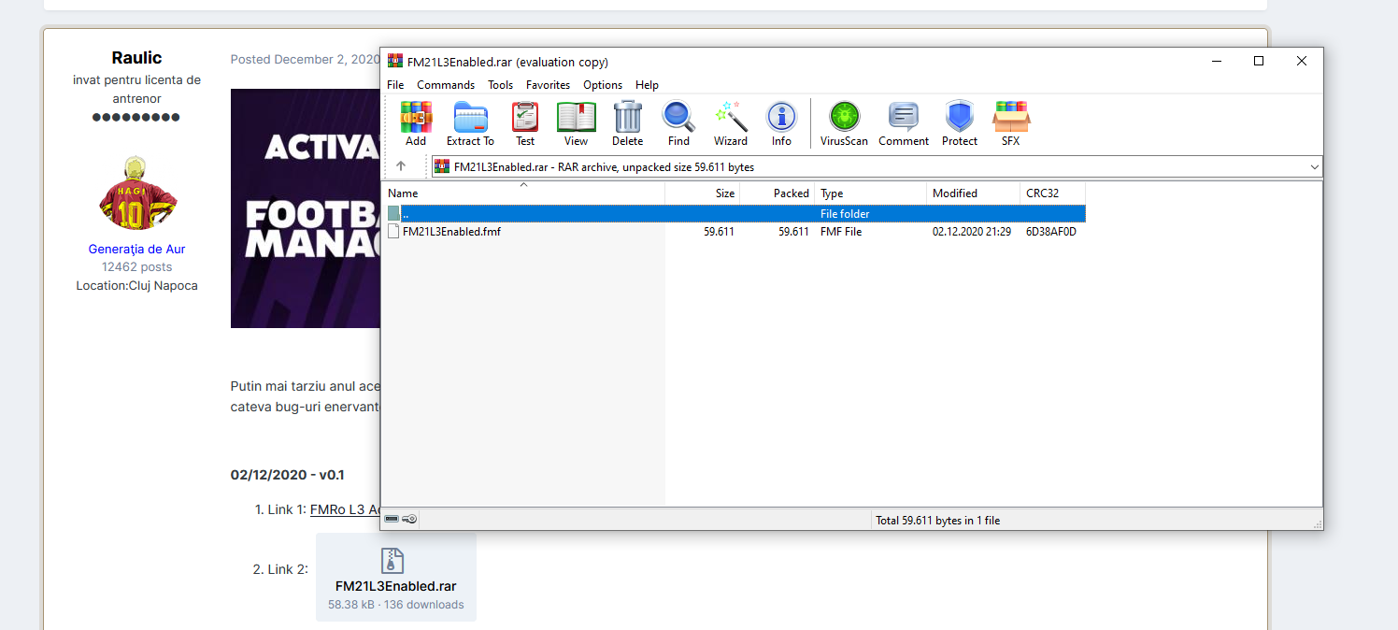
Task: Sort files by Modified column
Action: 974,193
